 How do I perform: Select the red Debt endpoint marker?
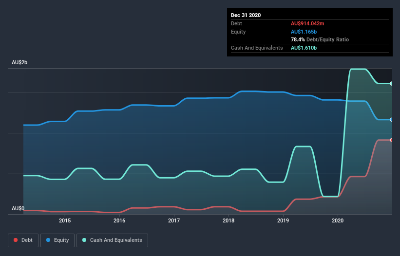pyautogui.click(x=392, y=140)
